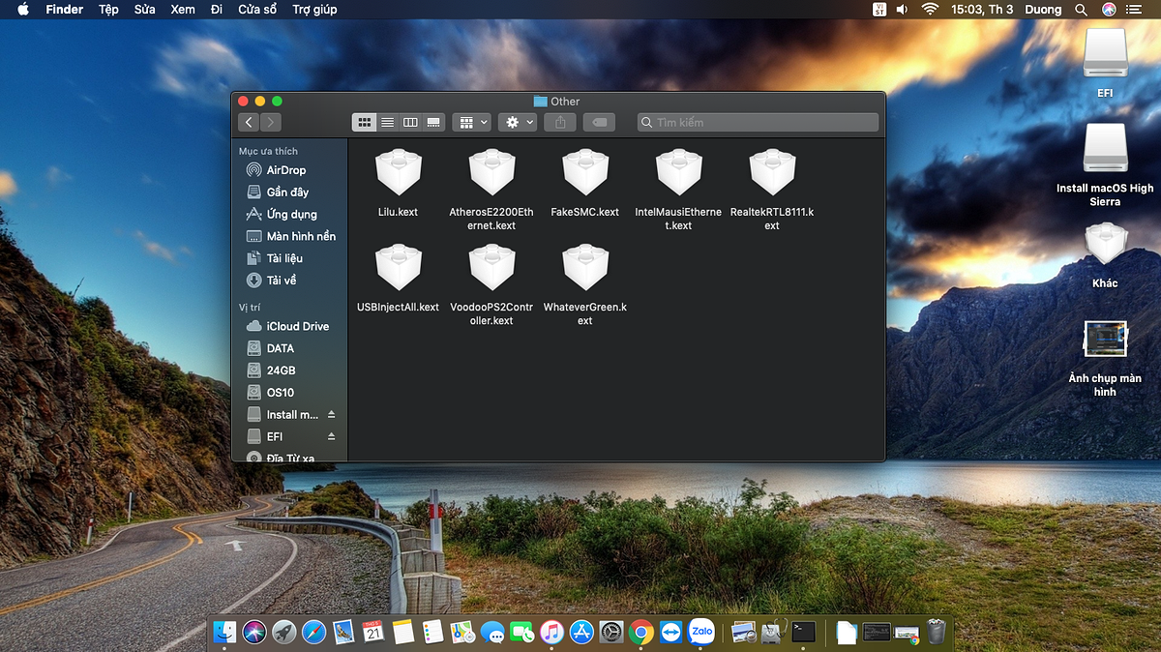Select IntelMausiEthernet.kext file icon
The image size is (1161, 652).
pyautogui.click(x=678, y=174)
